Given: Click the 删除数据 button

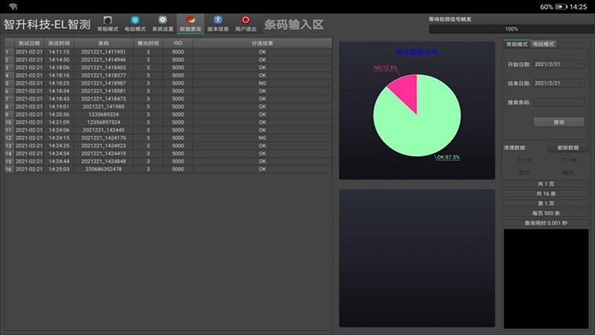Looking at the screenshot, I should pyautogui.click(x=567, y=147).
